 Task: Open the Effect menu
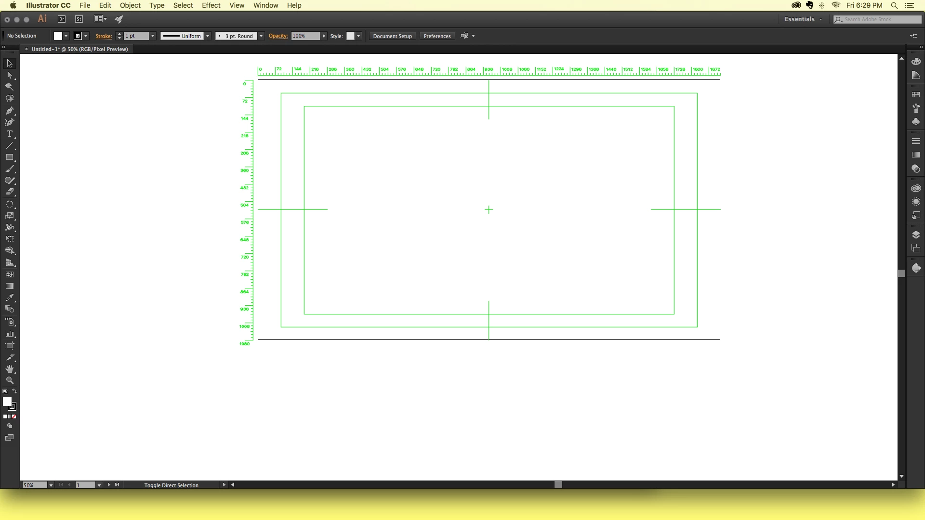211,5
